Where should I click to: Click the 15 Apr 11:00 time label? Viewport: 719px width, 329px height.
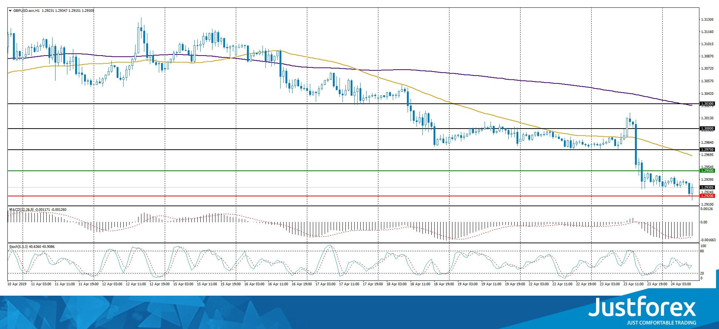[x=207, y=284]
